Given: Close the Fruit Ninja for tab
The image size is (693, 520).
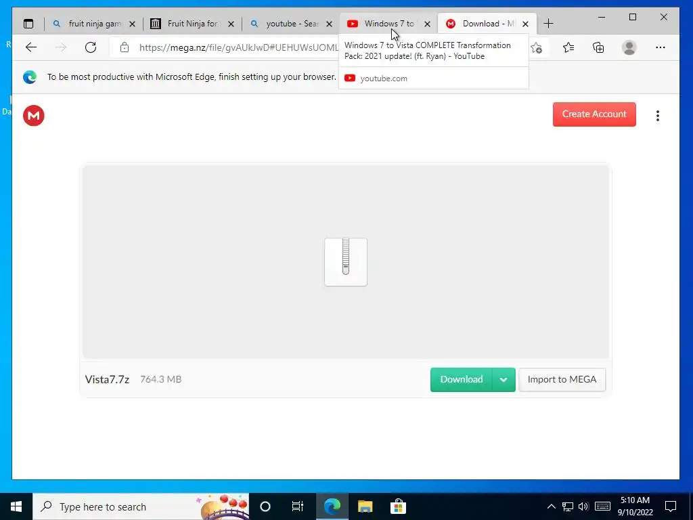Looking at the screenshot, I should pos(231,24).
